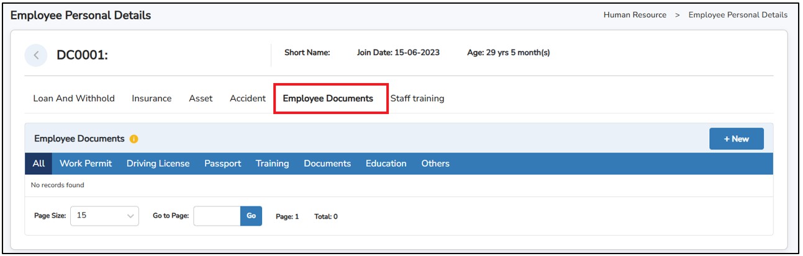Click Human Resource breadcrumb link
This screenshot has height=256, width=803.
[635, 15]
